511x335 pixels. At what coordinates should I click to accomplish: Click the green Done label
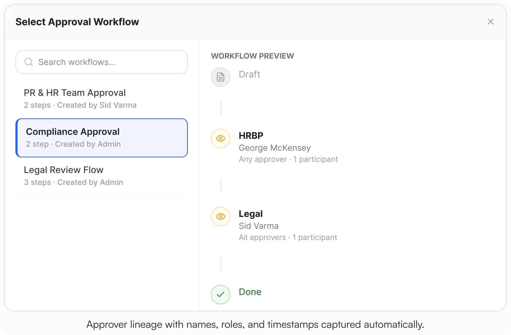pyautogui.click(x=250, y=292)
